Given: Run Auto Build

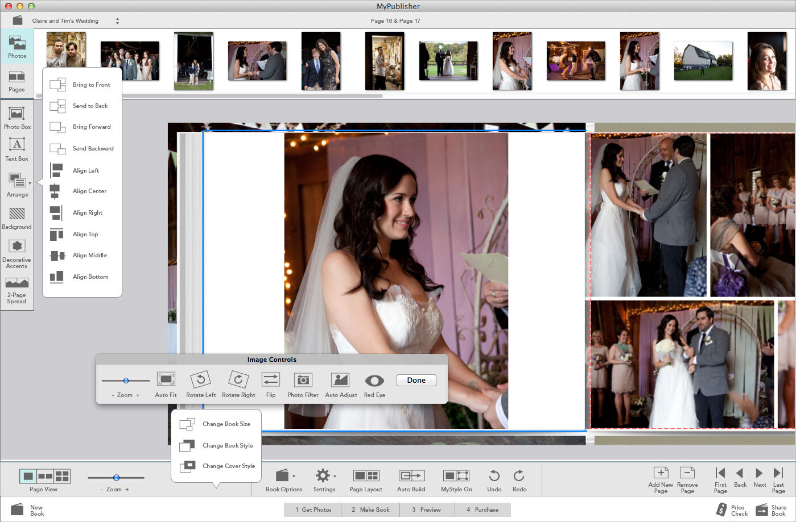Looking at the screenshot, I should 411,480.
